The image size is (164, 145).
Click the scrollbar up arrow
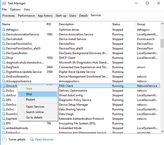coord(162,24)
